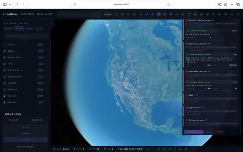Expand the Water Quality category chevron
The height and width of the screenshot is (152, 243).
46,70
